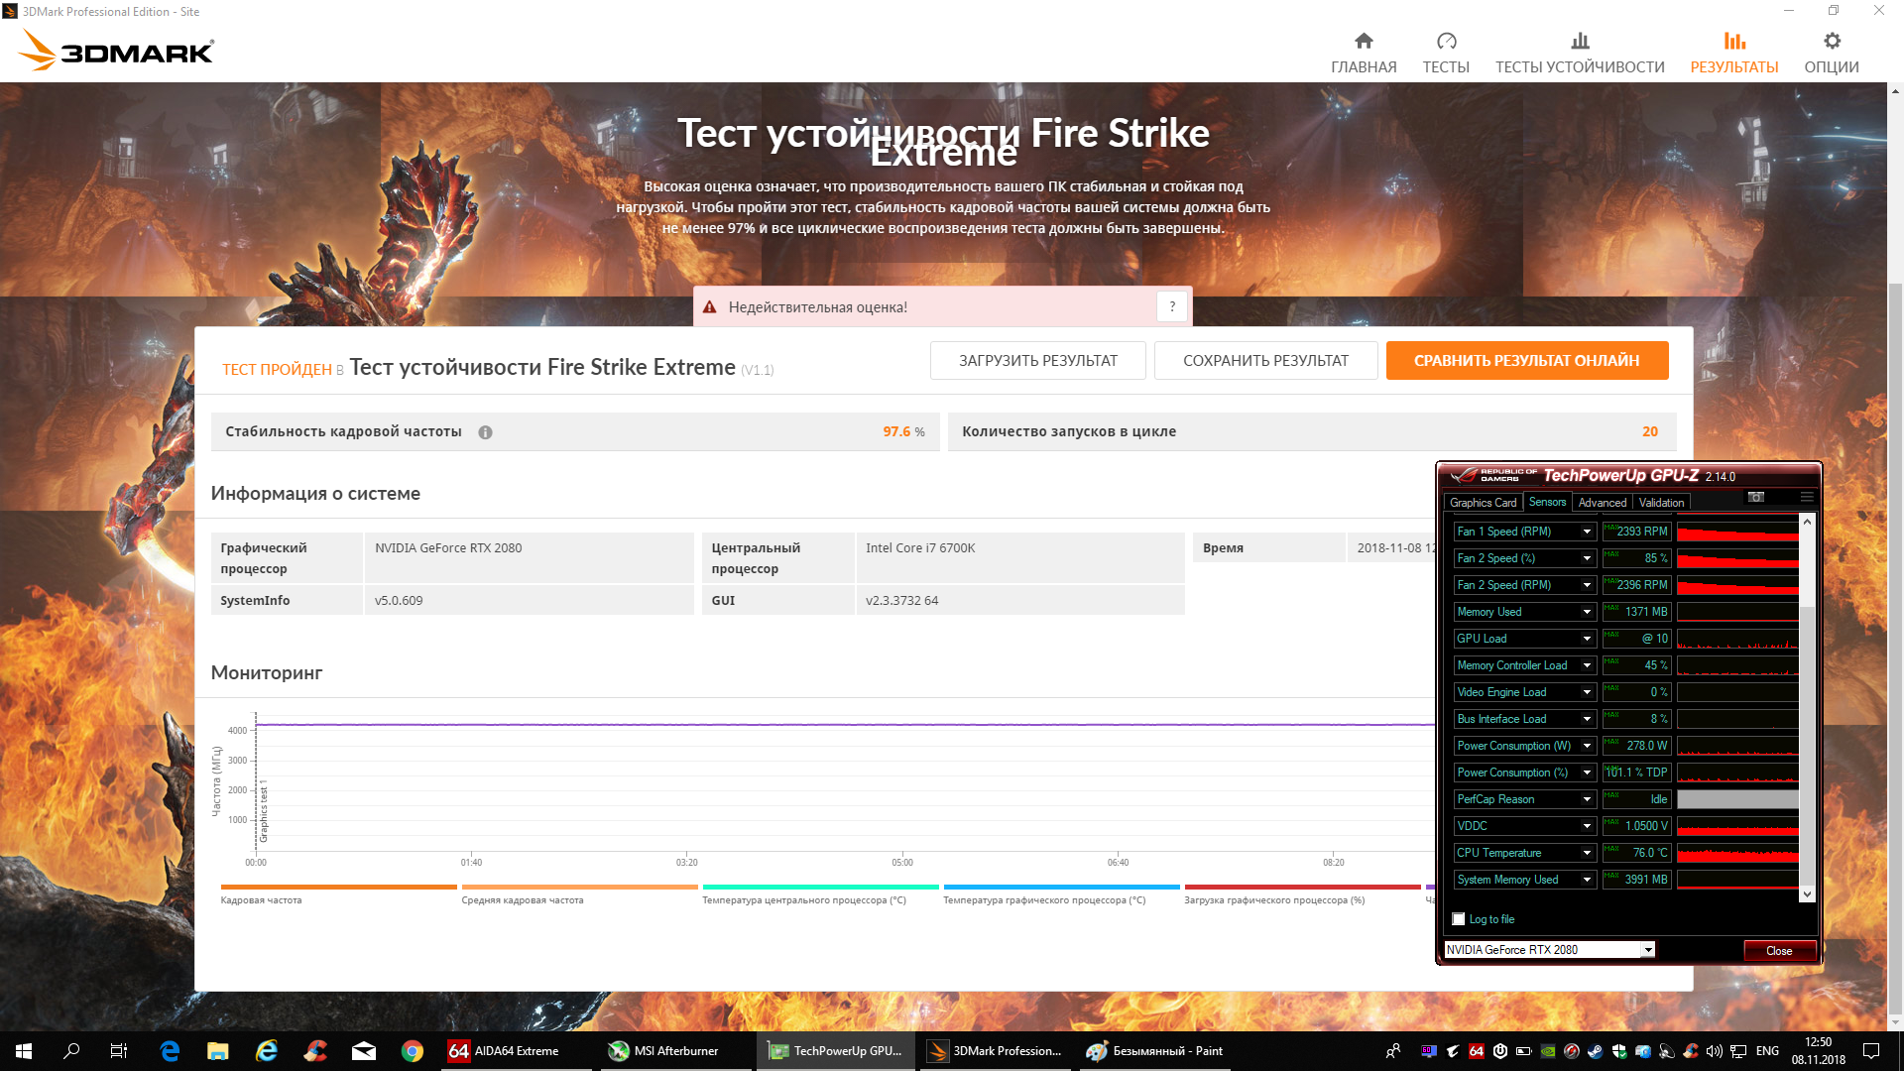Expand the GPU Load sensor dropdown
Image resolution: width=1904 pixels, height=1071 pixels.
(x=1587, y=639)
